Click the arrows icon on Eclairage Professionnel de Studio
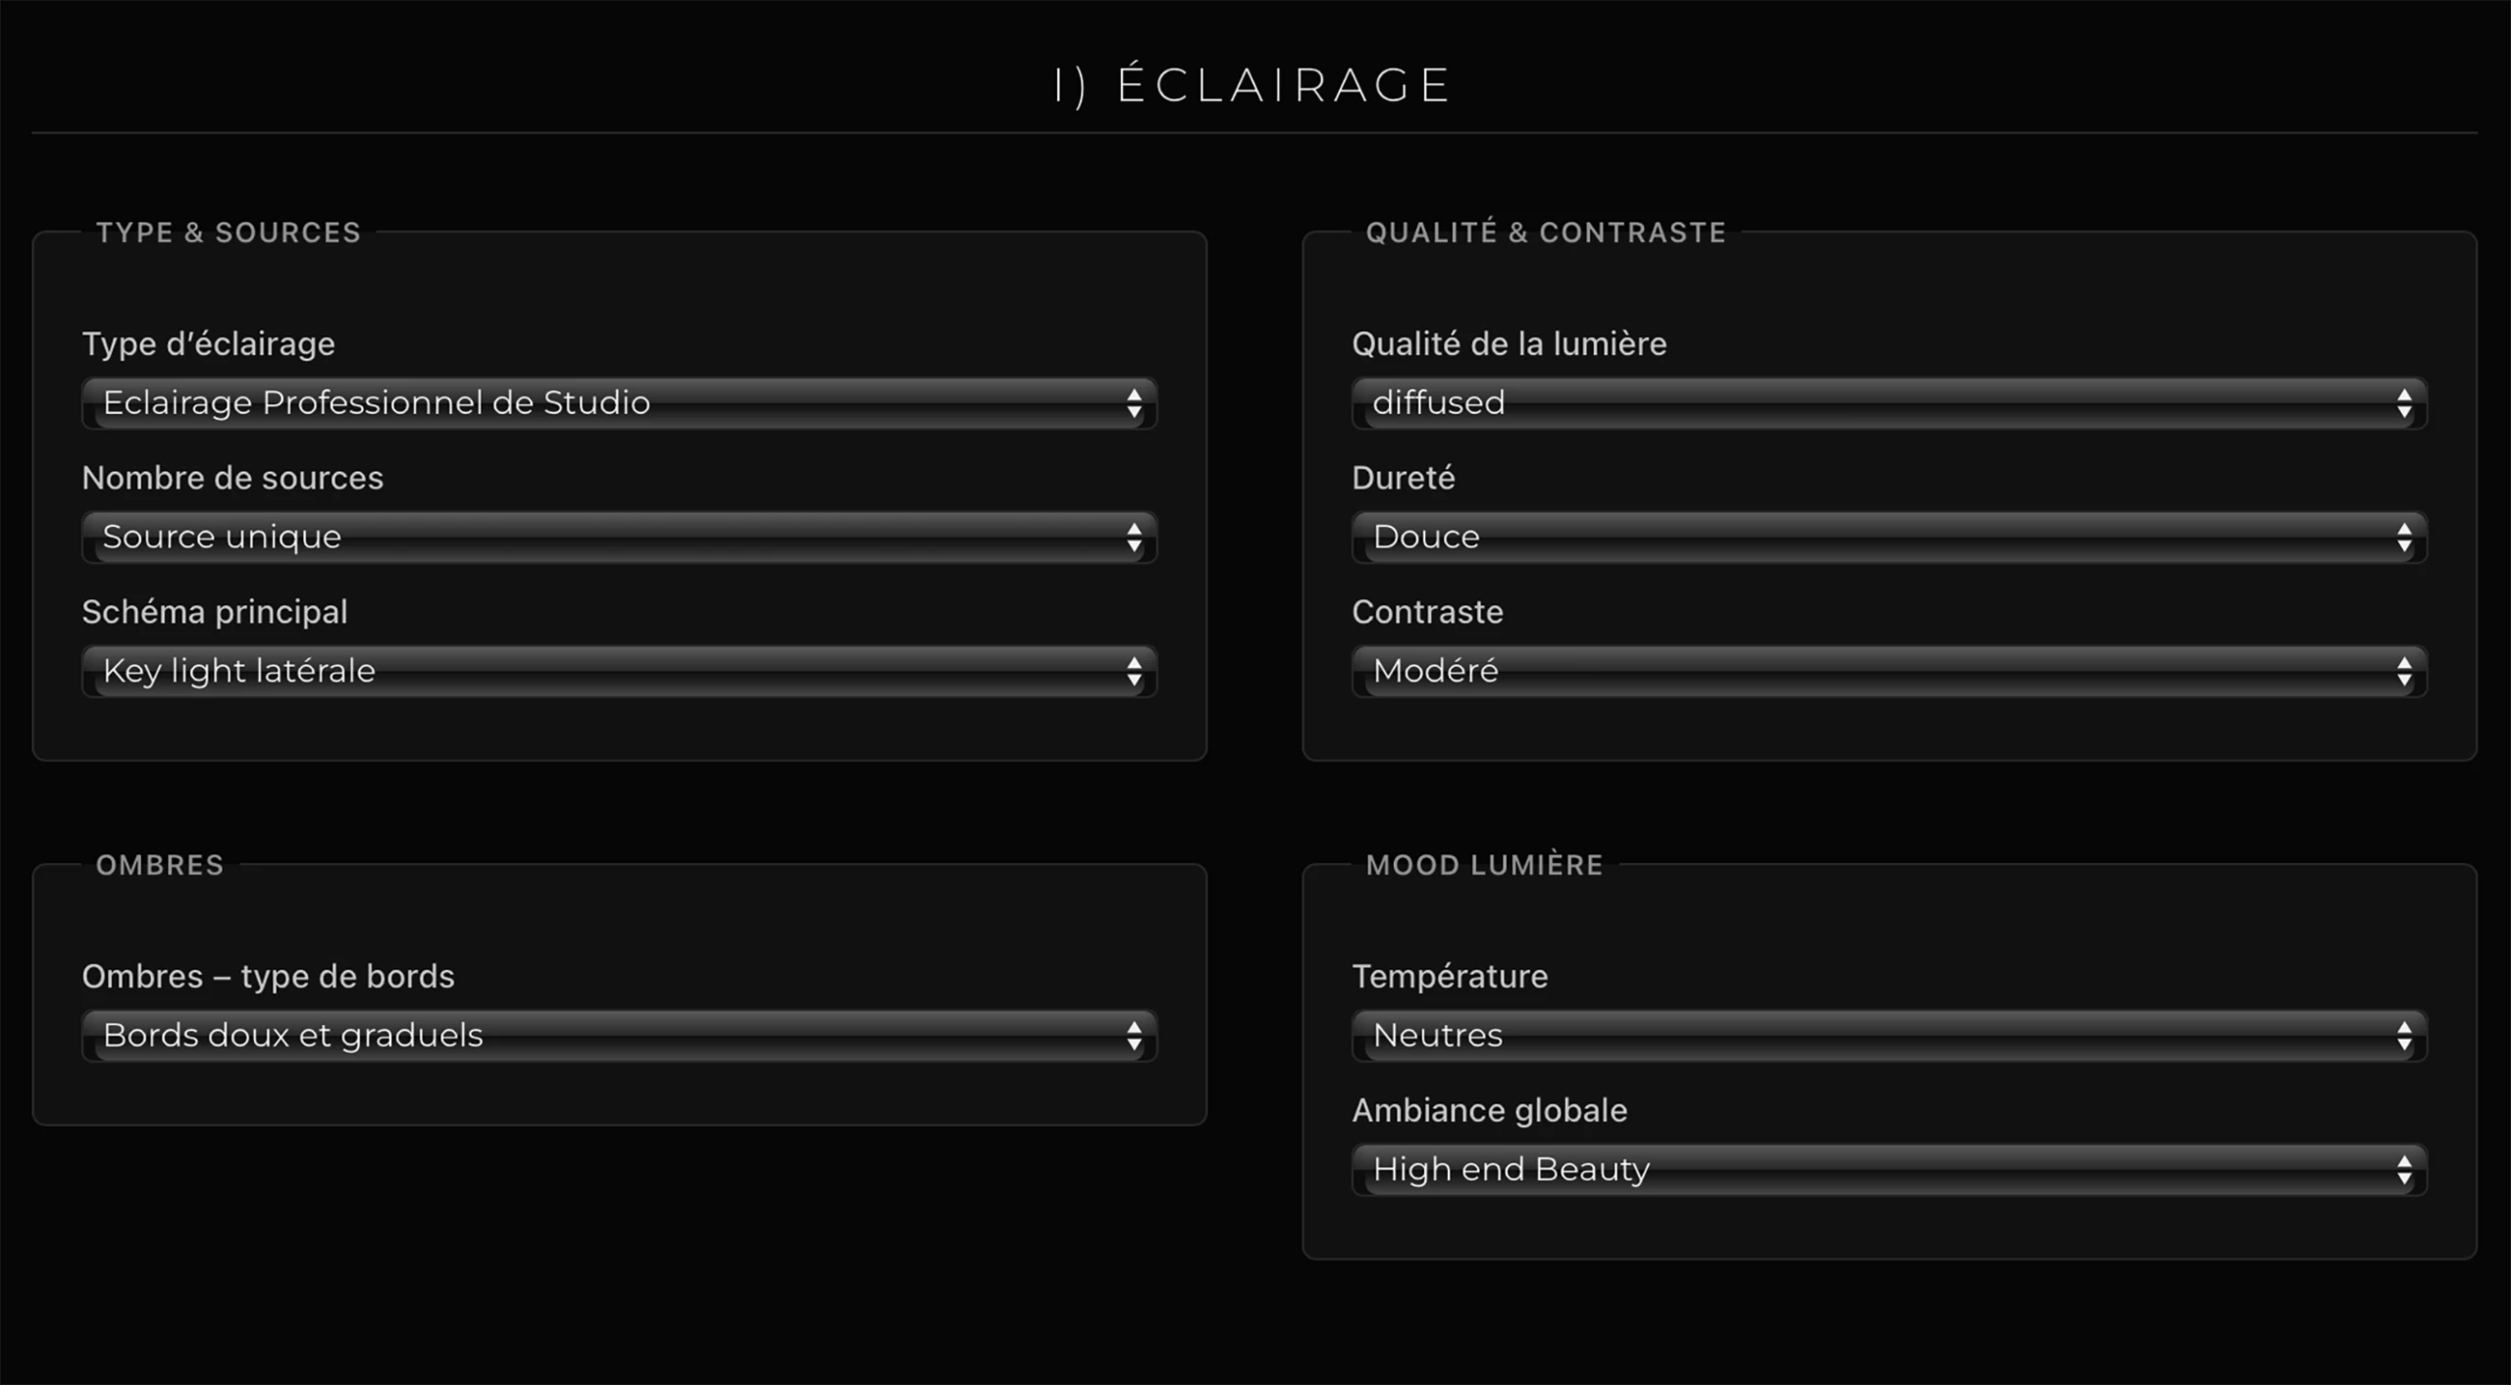This screenshot has height=1385, width=2511. click(1134, 403)
